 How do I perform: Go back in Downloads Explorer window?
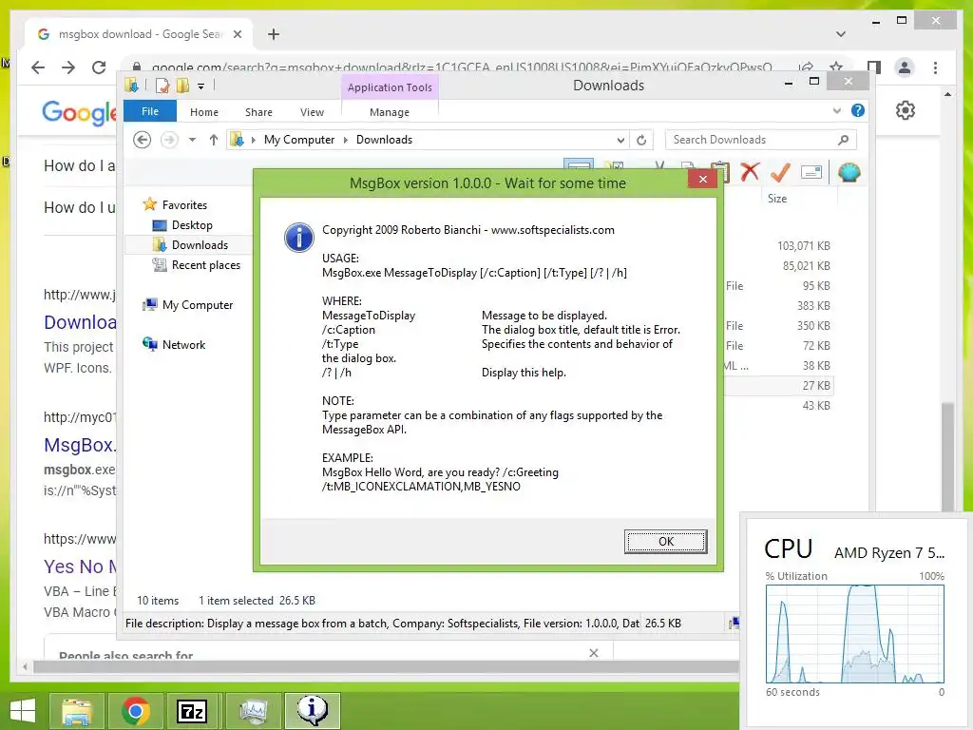pos(143,140)
